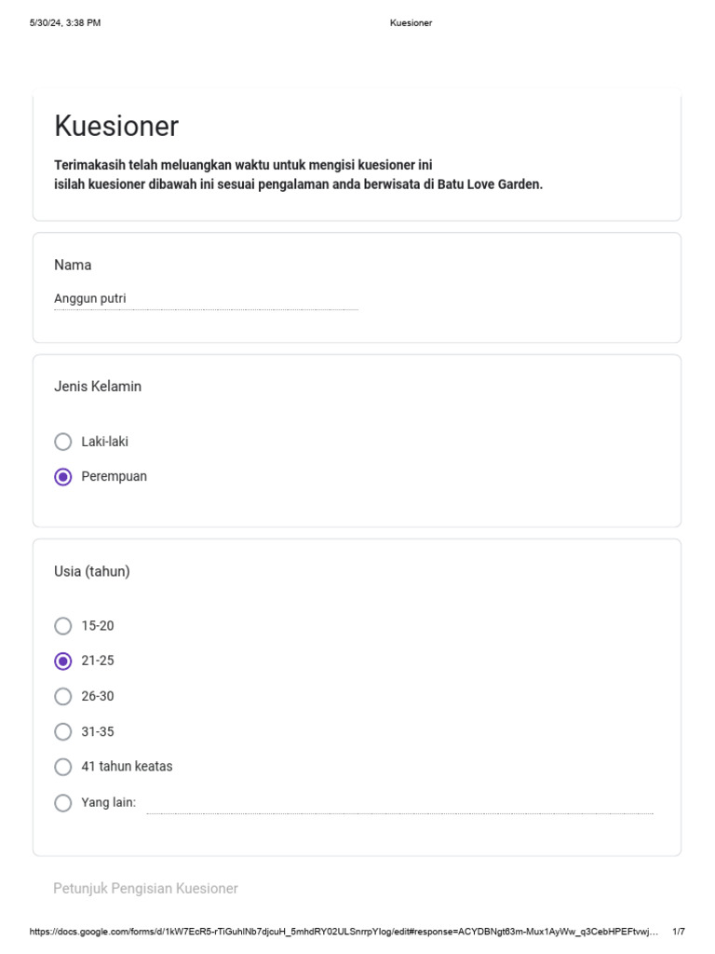Choose the 21-25 age option
The width and height of the screenshot is (715, 954).
[63, 661]
